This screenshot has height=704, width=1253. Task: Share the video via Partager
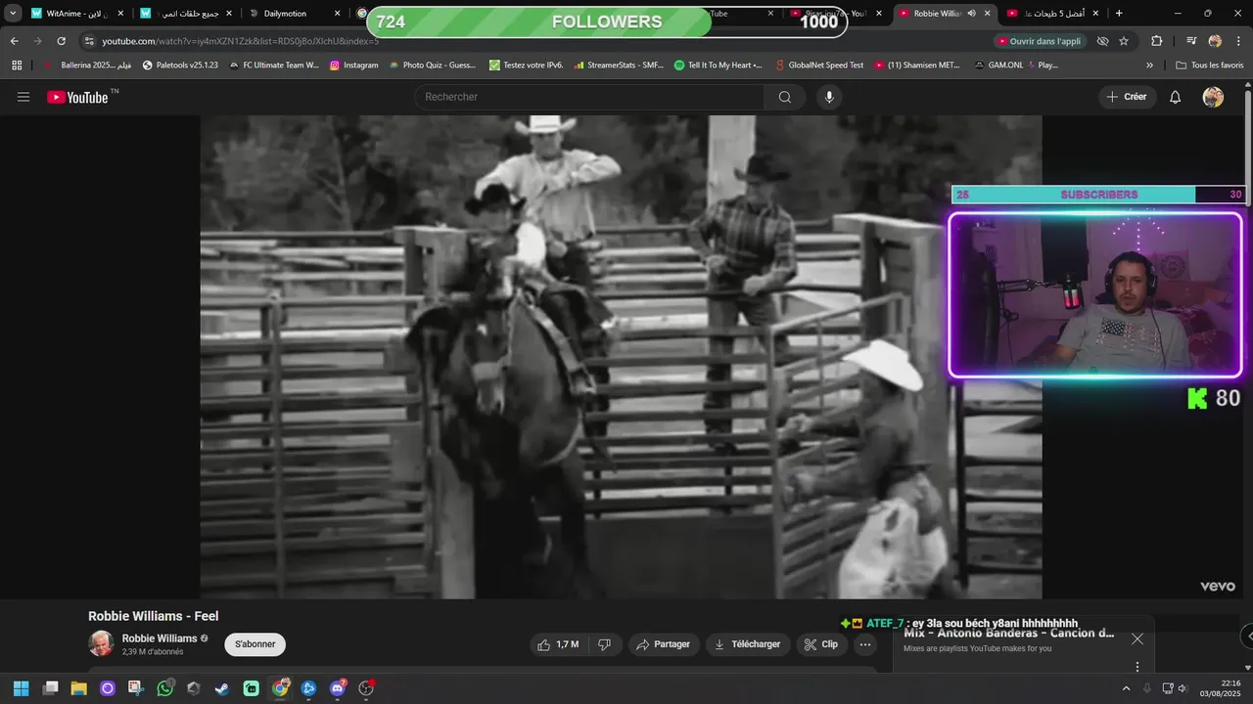tap(663, 644)
